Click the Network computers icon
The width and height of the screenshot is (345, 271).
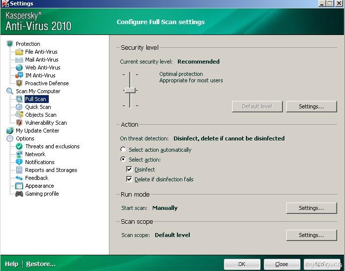pyautogui.click(x=19, y=154)
